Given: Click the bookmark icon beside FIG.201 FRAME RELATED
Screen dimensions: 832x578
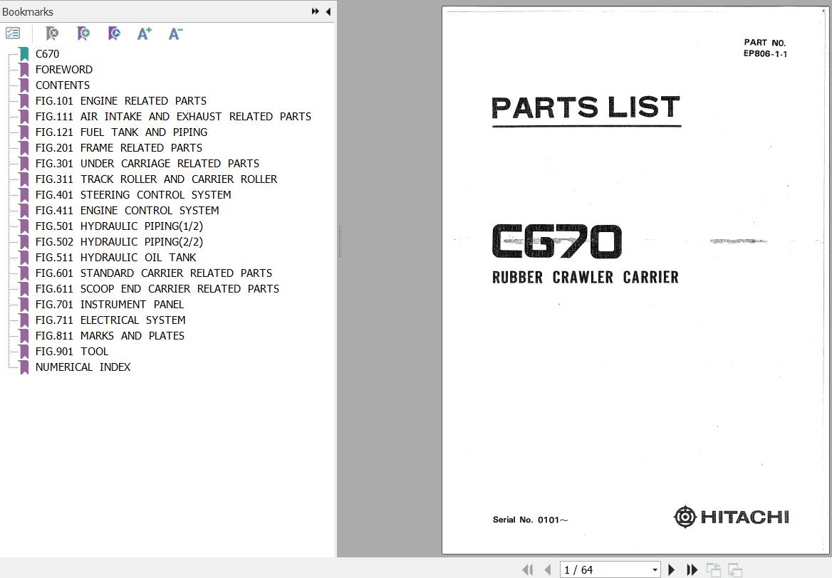Looking at the screenshot, I should point(24,148).
